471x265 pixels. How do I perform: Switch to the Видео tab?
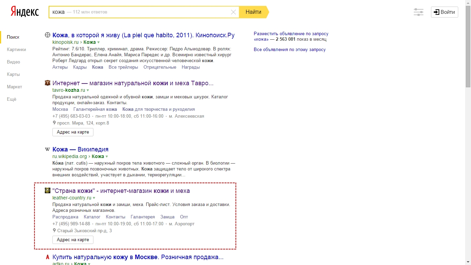[x=13, y=62]
